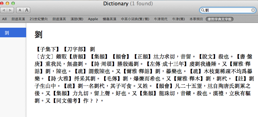Clear the search field with X icon
The image size is (258, 117).
coord(253,10)
